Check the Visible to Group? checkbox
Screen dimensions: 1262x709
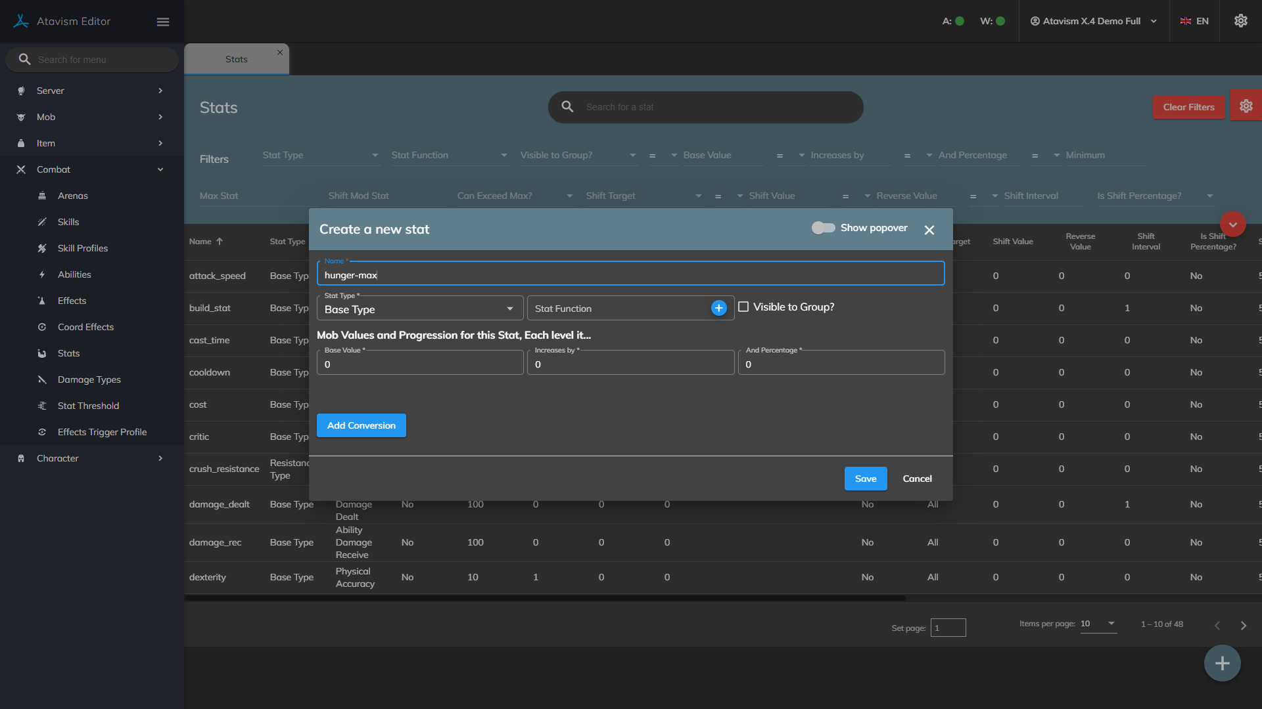[743, 307]
